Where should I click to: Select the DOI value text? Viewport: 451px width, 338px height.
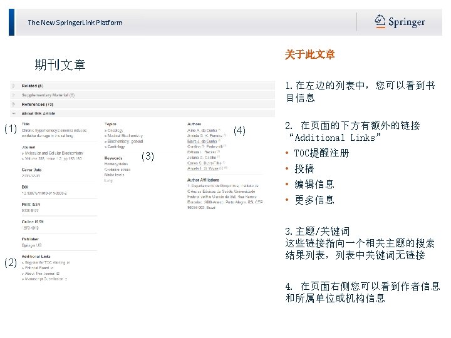(44, 193)
